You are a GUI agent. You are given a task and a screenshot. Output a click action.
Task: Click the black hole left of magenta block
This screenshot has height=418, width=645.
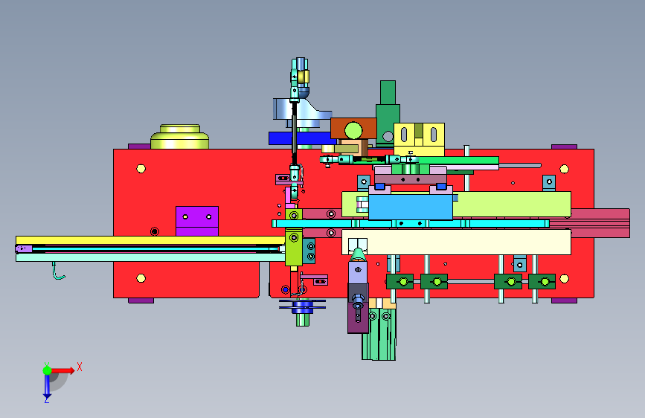(x=155, y=231)
